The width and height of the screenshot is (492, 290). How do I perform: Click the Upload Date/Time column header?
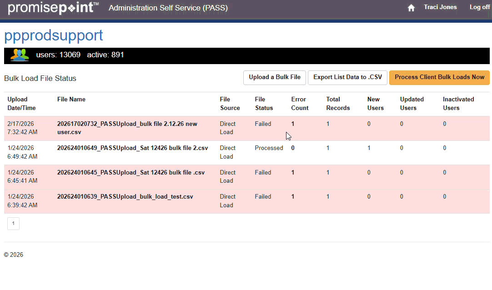click(21, 104)
